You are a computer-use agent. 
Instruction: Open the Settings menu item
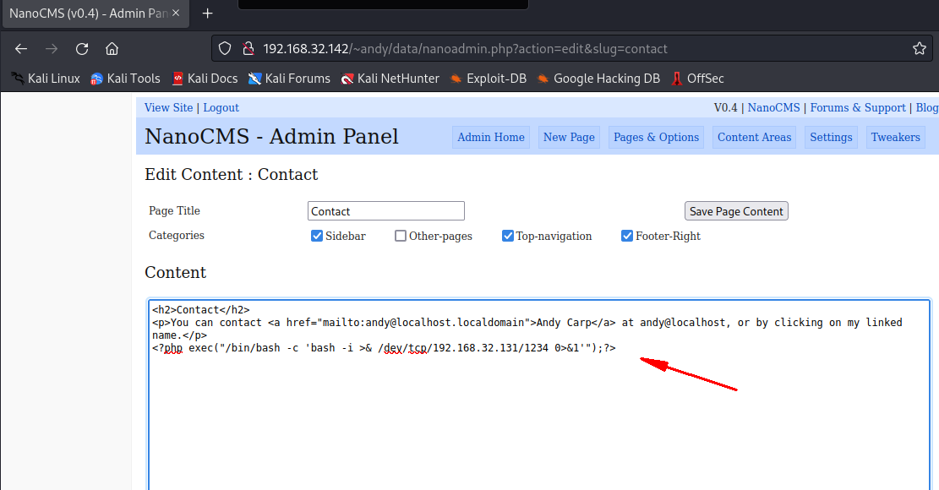[x=831, y=137]
